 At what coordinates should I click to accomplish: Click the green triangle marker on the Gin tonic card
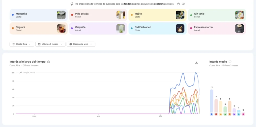click(x=191, y=15)
